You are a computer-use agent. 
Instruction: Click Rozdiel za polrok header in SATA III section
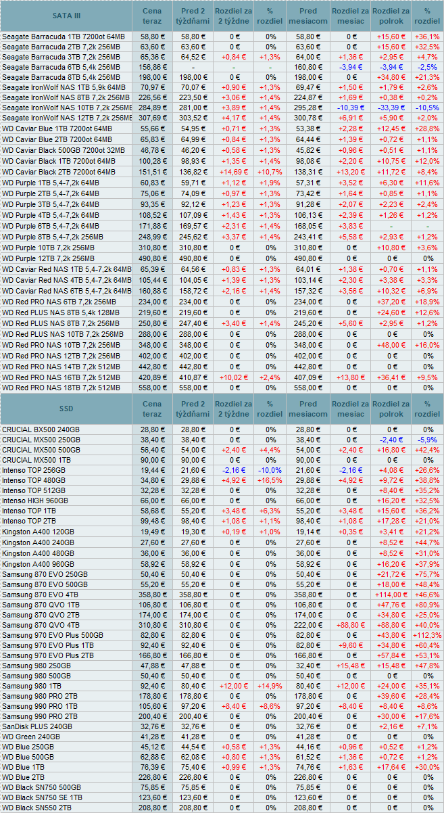(391, 16)
